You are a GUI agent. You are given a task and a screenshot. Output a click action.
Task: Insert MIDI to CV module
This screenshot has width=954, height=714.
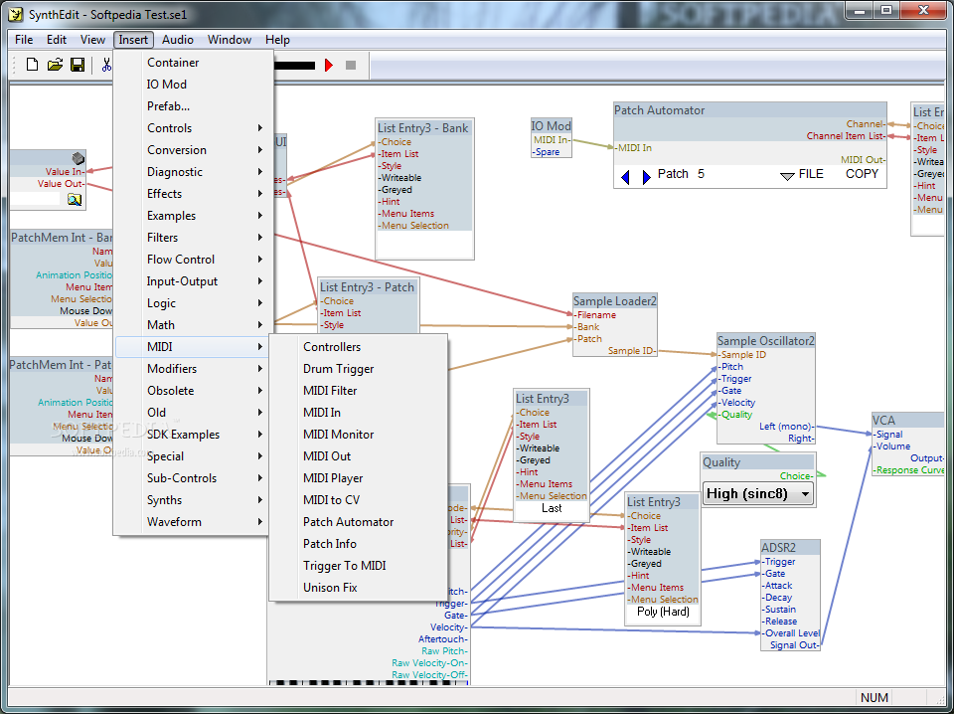click(x=359, y=500)
